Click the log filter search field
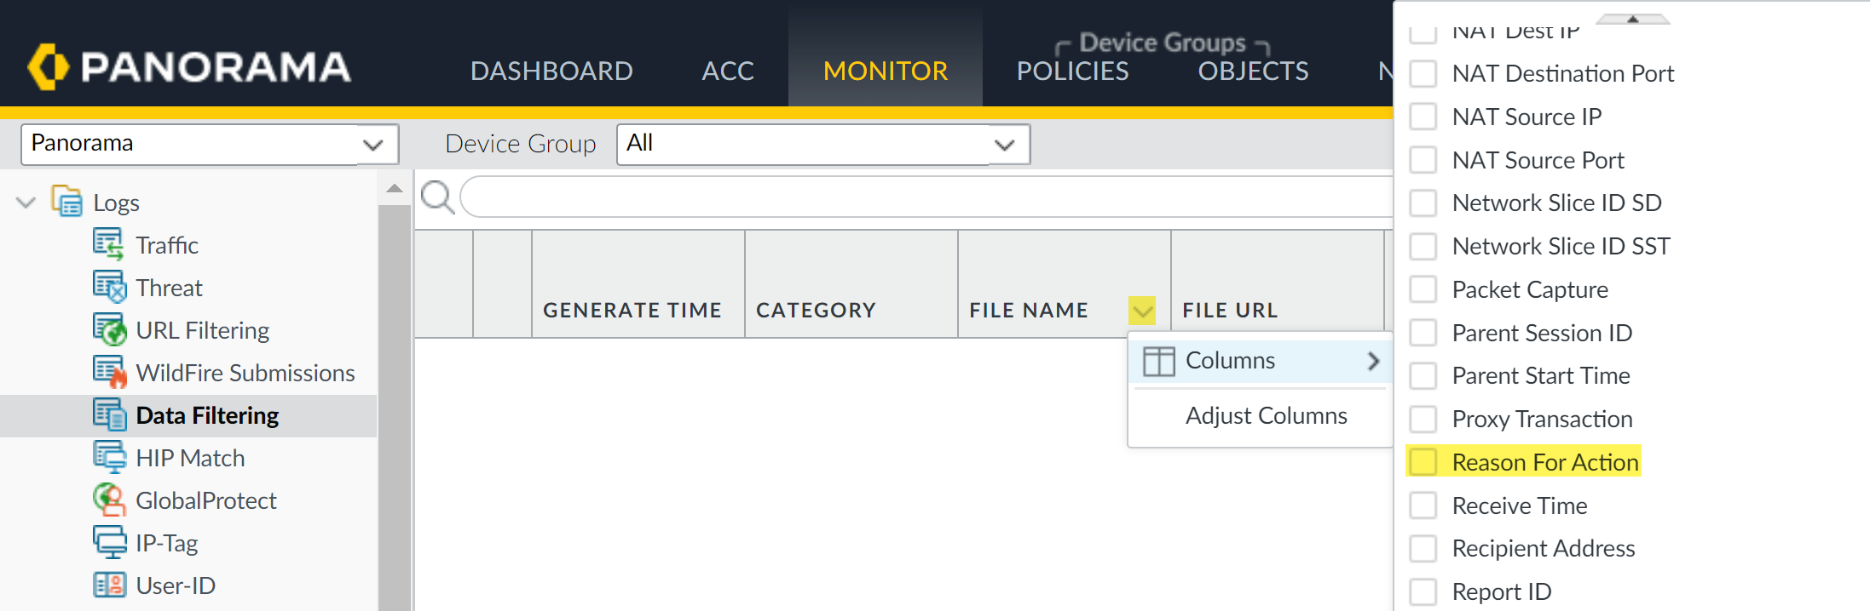 pos(925,197)
